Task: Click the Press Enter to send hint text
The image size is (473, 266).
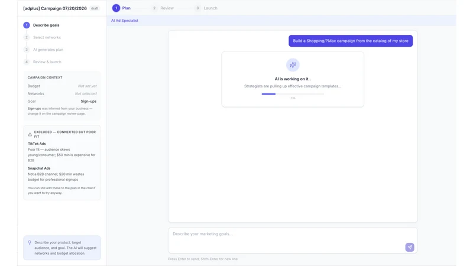Action: point(203,259)
